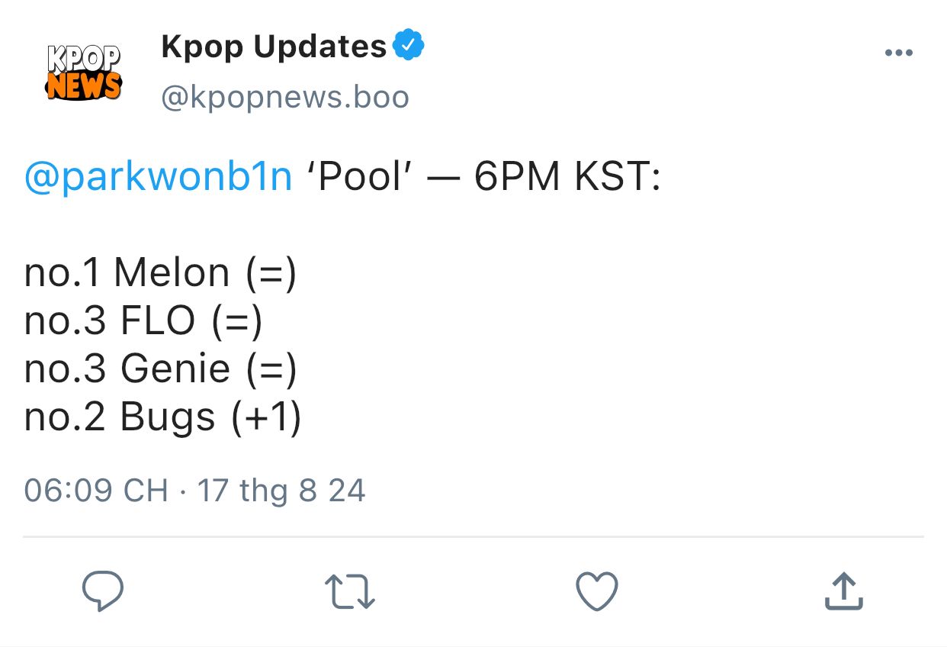
Task: Click the (+1) rank change indicator
Action: pos(264,417)
